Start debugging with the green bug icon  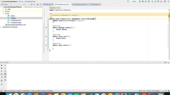click(x=143, y=1)
